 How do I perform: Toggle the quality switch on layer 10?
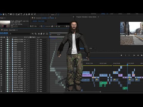[x=28, y=58]
